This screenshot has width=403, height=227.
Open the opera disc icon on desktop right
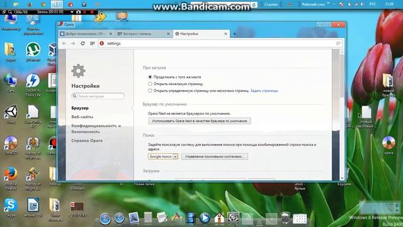(x=389, y=146)
